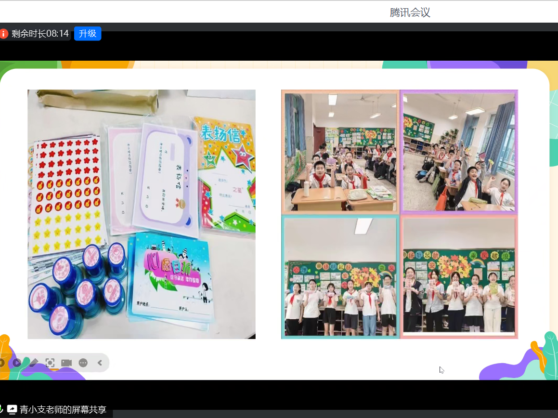Viewport: 558px width, 418px height.
Task: Click the left photo of reward stickers
Action: click(x=141, y=214)
